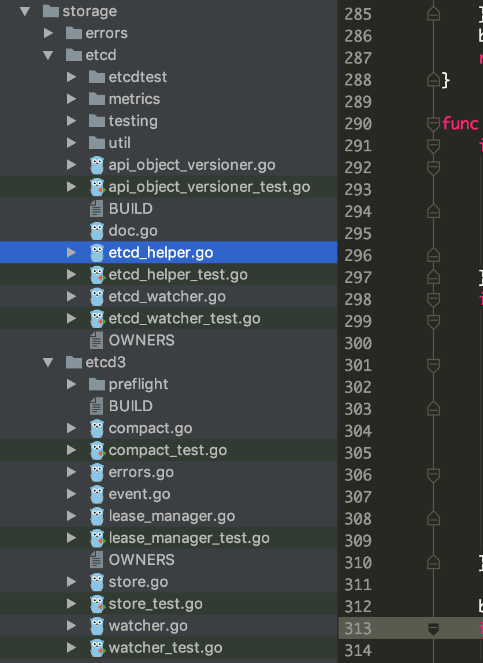Click the gopher icon for event.go

point(97,494)
